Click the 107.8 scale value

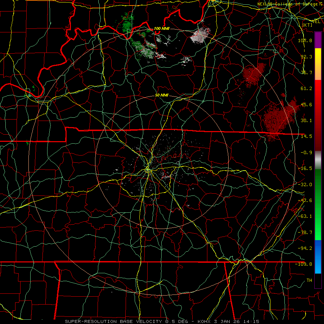305,40
